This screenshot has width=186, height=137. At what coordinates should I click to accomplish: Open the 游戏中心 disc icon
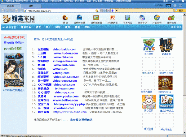(x=142, y=18)
